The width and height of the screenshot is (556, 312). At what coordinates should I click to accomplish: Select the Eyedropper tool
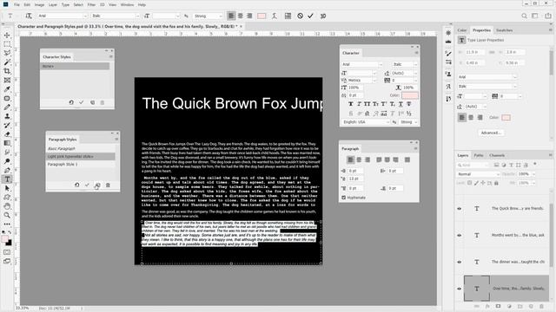click(x=7, y=89)
